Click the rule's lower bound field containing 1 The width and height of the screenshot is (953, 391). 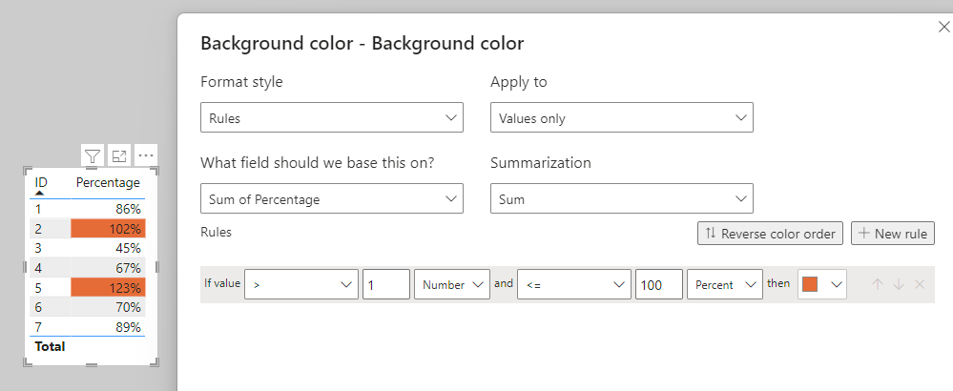pos(386,284)
